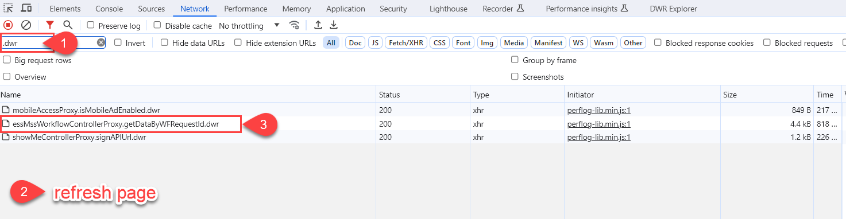The height and width of the screenshot is (219, 846).
Task: Filter requests by Font type
Action: (463, 42)
